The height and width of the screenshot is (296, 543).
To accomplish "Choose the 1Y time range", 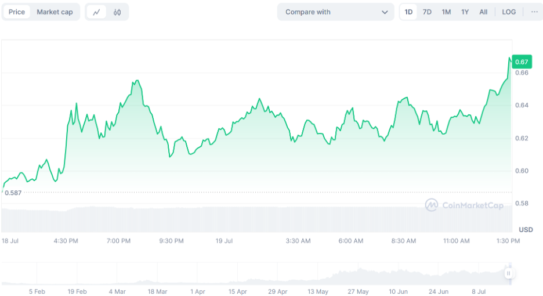I will click(465, 12).
